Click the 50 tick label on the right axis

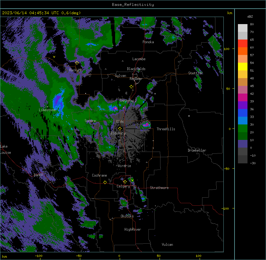click(228, 89)
